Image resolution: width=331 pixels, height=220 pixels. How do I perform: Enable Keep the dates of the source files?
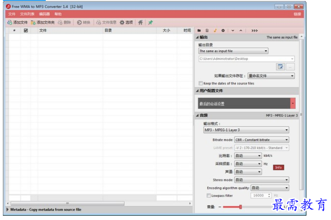point(200,83)
